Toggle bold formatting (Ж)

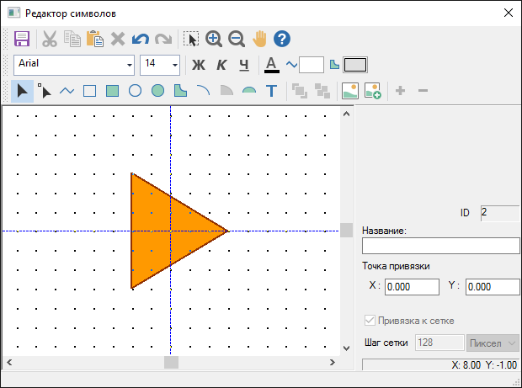tap(199, 65)
